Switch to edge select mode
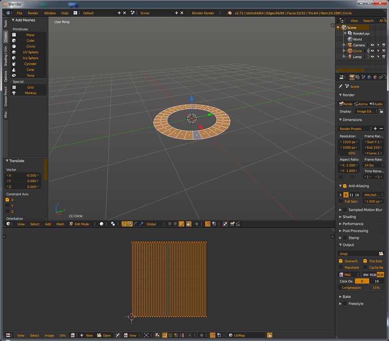 [x=175, y=224]
